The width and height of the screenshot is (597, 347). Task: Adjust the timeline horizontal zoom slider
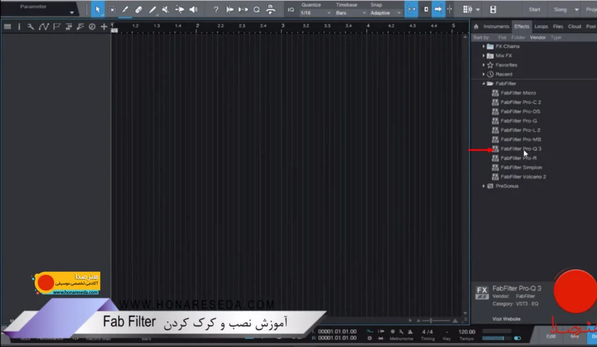coord(431,321)
